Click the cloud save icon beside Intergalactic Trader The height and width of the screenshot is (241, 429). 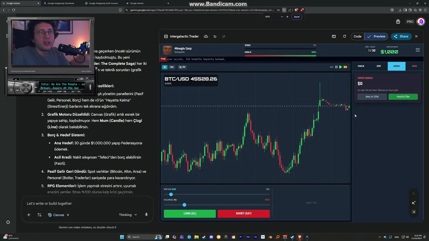tap(206, 36)
